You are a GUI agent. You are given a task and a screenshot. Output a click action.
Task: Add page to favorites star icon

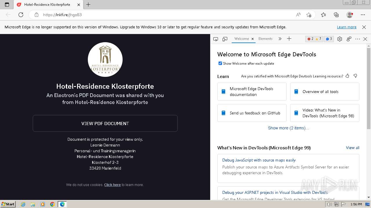point(309,15)
